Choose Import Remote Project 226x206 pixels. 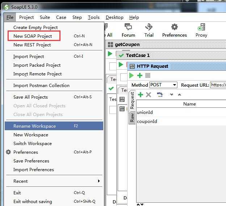point(54,74)
